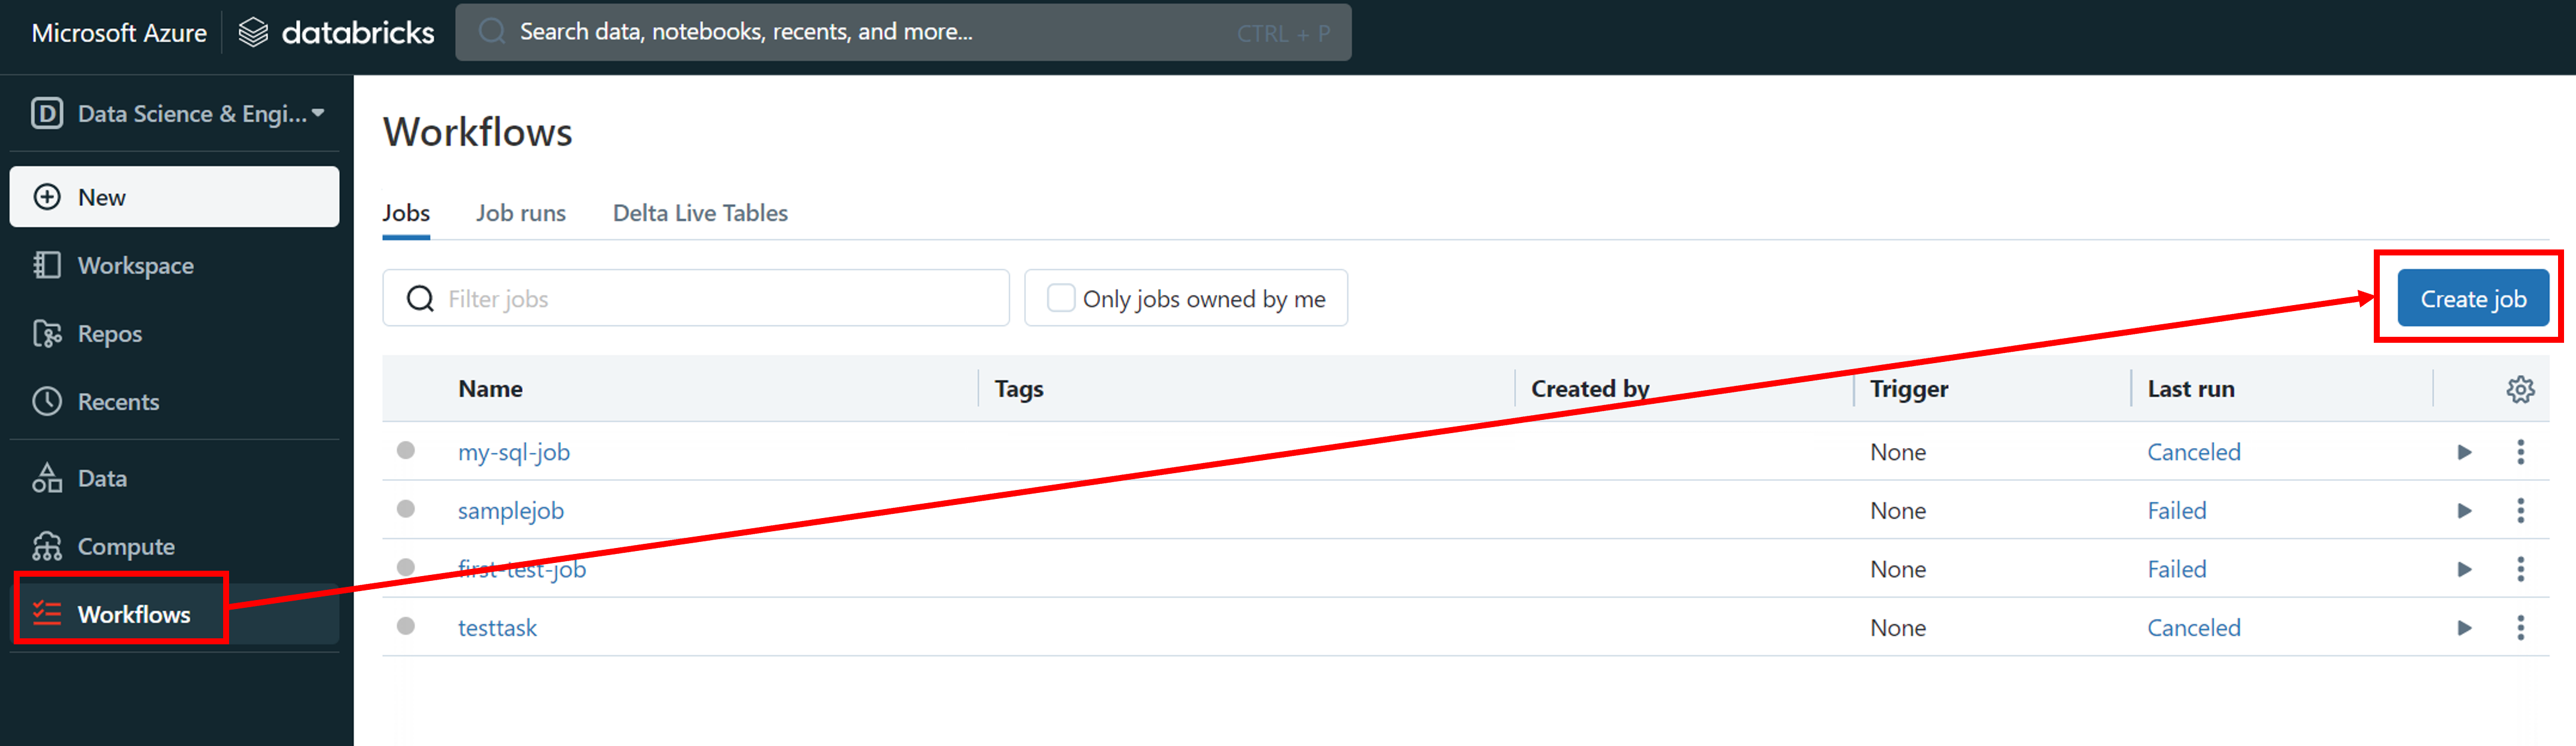The width and height of the screenshot is (2576, 746).
Task: Enable Only jobs owned by me checkbox
Action: (1060, 298)
